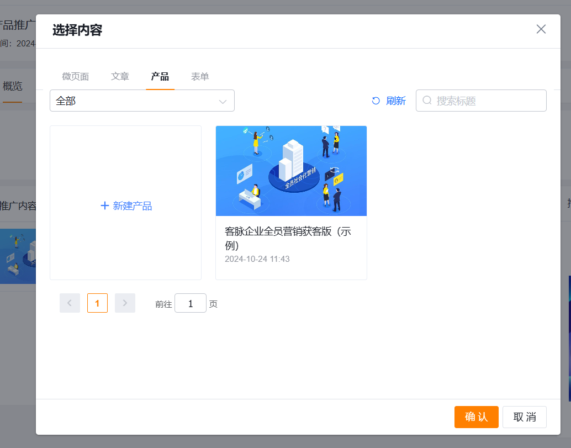The height and width of the screenshot is (448, 571).
Task: Cancel with the 取消 button
Action: [x=525, y=417]
